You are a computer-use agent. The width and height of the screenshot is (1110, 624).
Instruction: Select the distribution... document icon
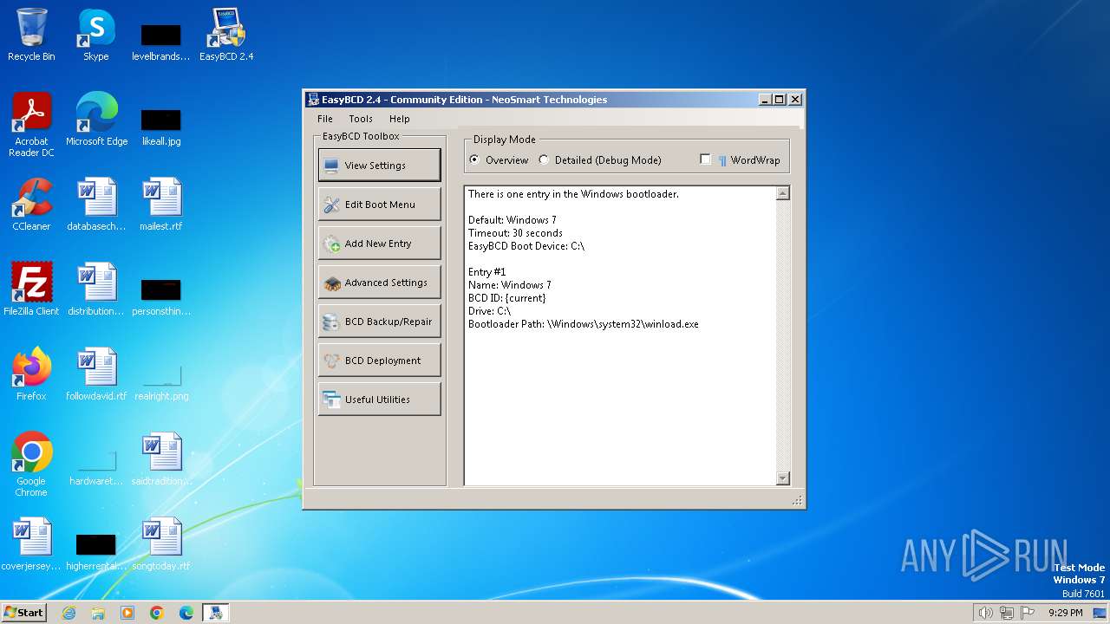click(x=96, y=289)
